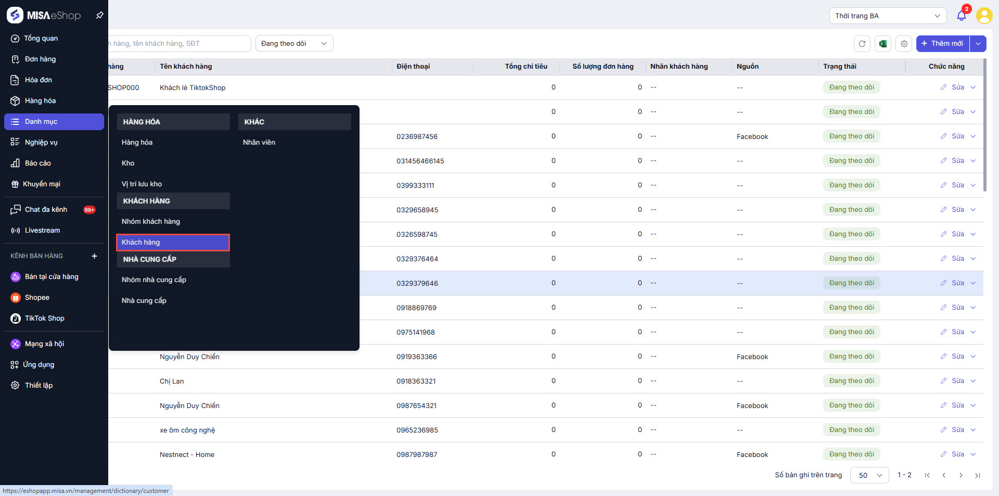Image resolution: width=999 pixels, height=496 pixels.
Task: Click the 'Thêm mới' button
Action: 942,44
